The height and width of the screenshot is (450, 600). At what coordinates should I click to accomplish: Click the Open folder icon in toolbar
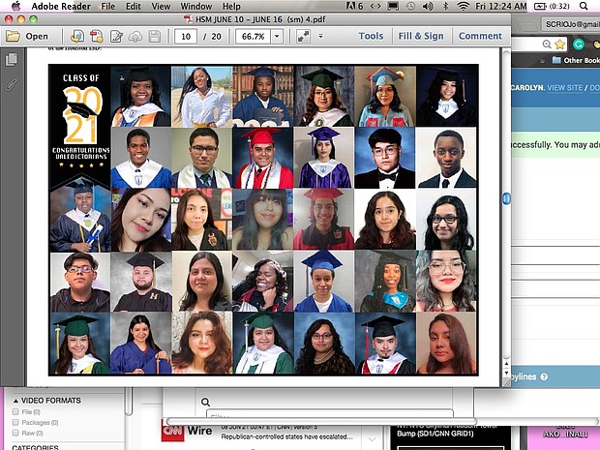pos(27,36)
